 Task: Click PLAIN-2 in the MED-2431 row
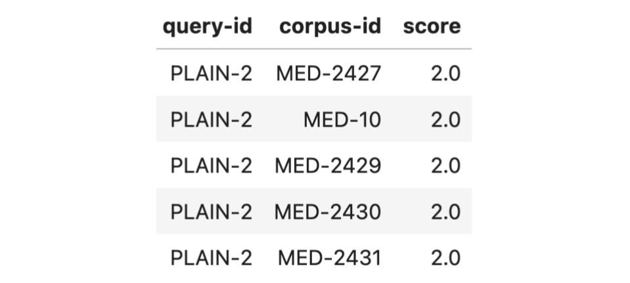pos(211,257)
